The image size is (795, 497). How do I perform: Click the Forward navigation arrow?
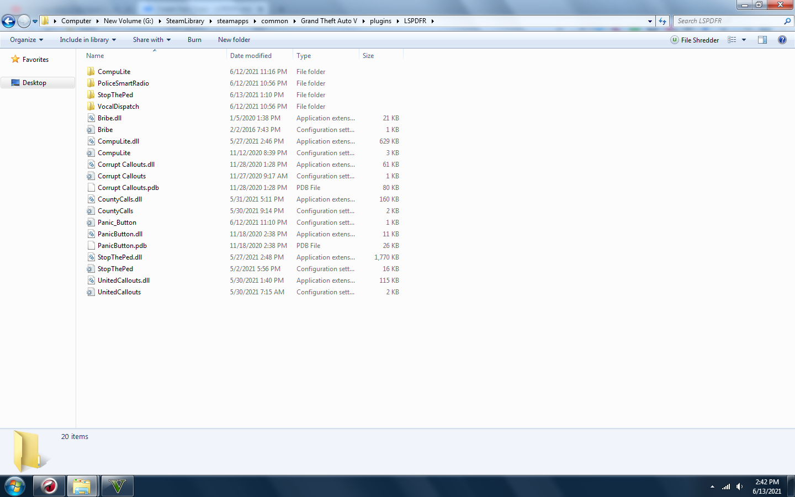pyautogui.click(x=24, y=21)
